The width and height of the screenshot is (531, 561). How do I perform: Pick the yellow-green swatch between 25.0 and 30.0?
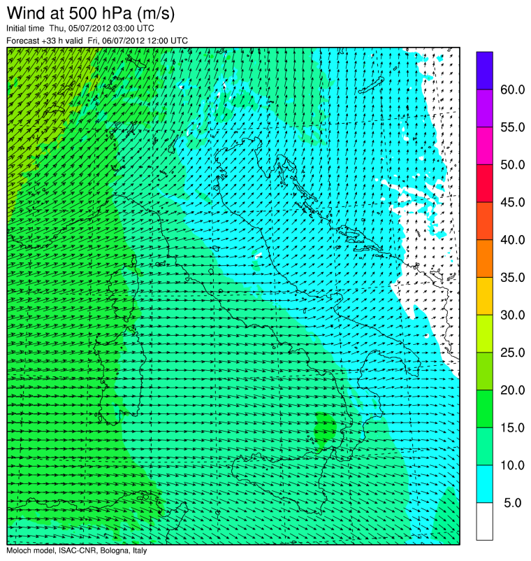485,334
